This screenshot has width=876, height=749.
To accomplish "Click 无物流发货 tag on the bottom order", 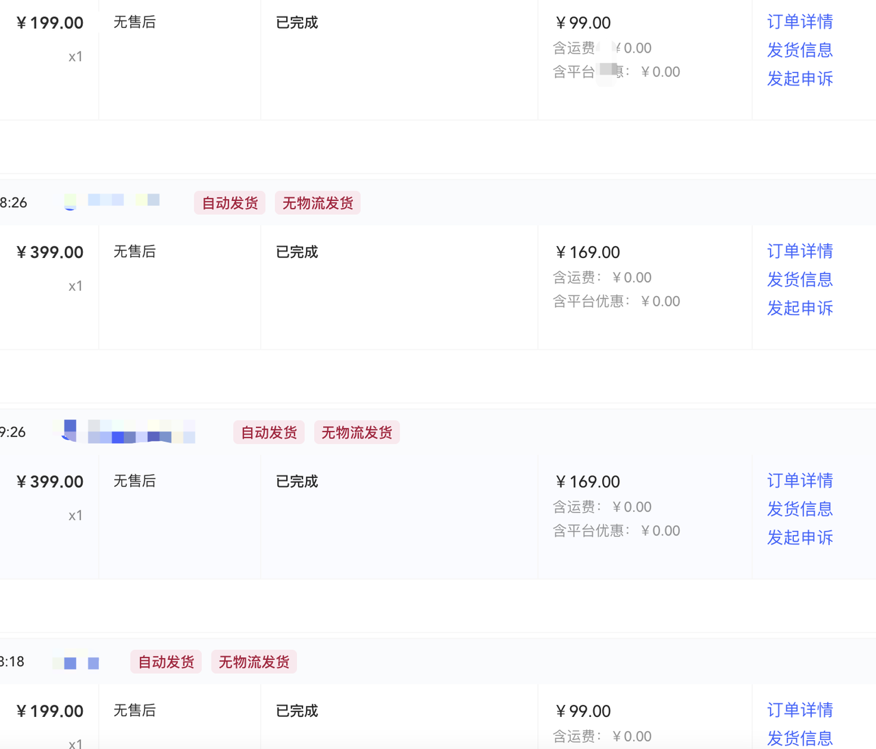I will click(253, 661).
